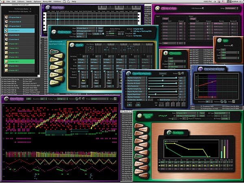Click the Data Display window round icon

[7, 99]
